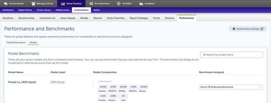Click the Model Label column header
Screen dimensions: 271x103
(x=58, y=72)
